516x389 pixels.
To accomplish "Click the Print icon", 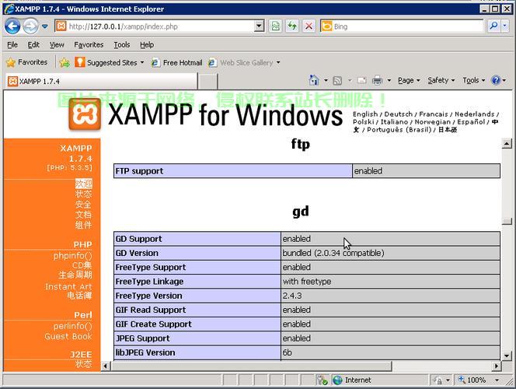I will (377, 80).
